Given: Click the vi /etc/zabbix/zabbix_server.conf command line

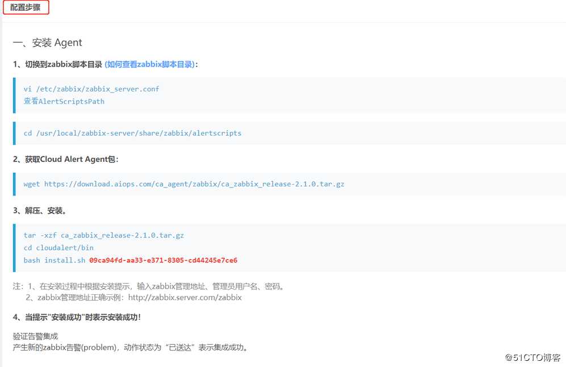Looking at the screenshot, I should [91, 89].
